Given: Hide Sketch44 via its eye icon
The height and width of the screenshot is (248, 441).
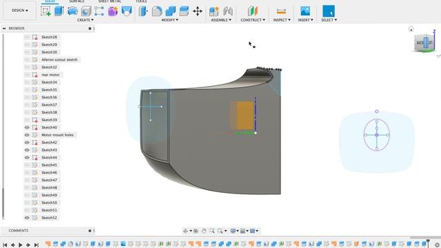Looking at the screenshot, I should pyautogui.click(x=27, y=158).
